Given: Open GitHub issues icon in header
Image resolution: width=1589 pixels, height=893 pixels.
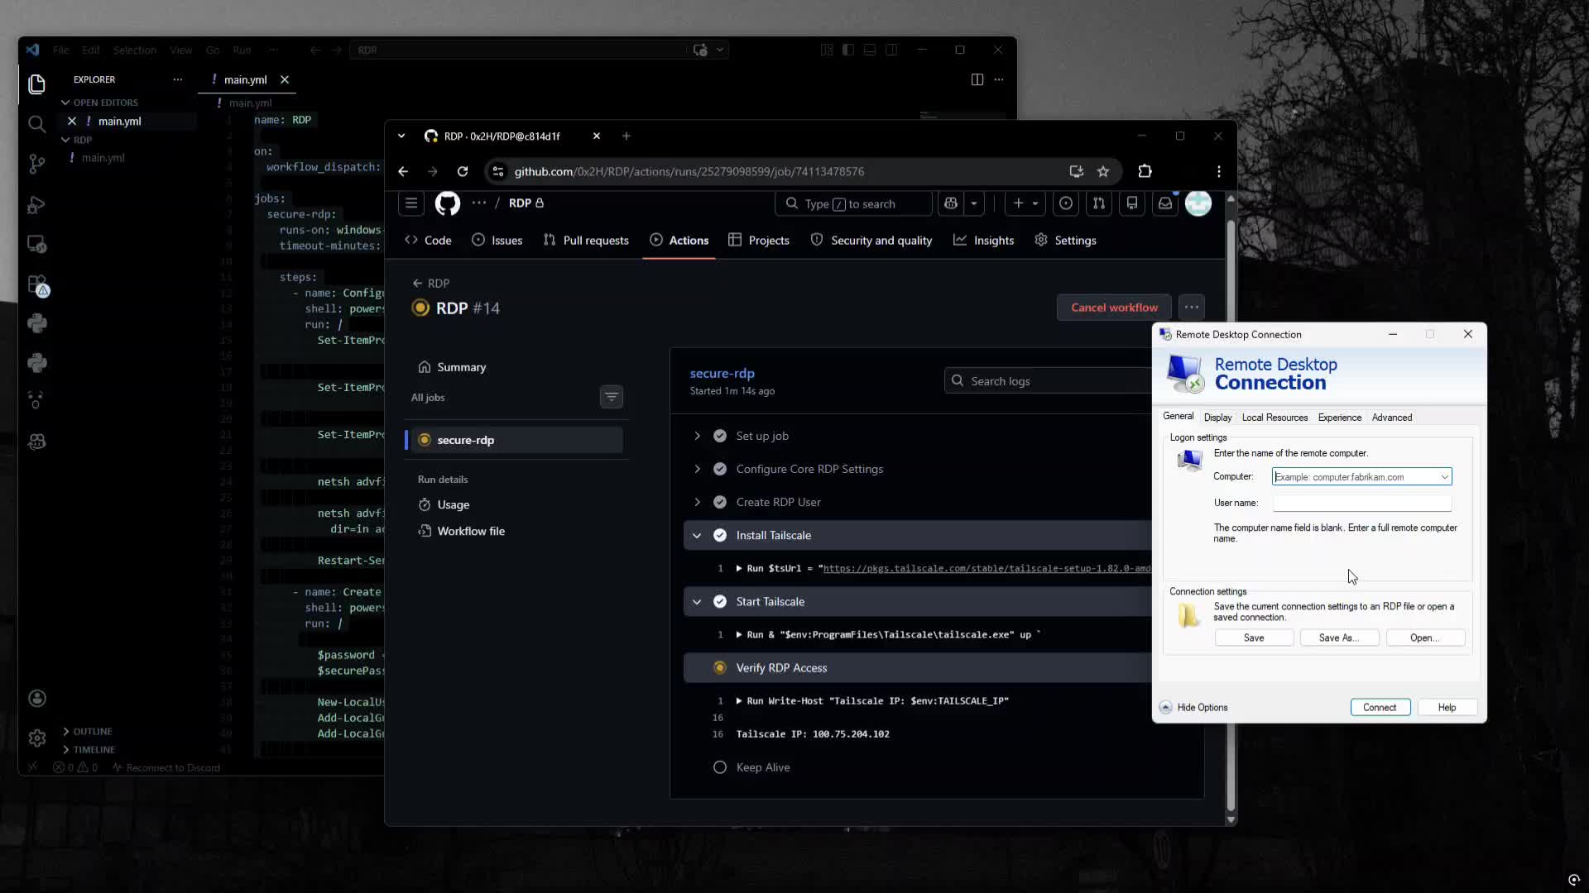Looking at the screenshot, I should pyautogui.click(x=1066, y=203).
